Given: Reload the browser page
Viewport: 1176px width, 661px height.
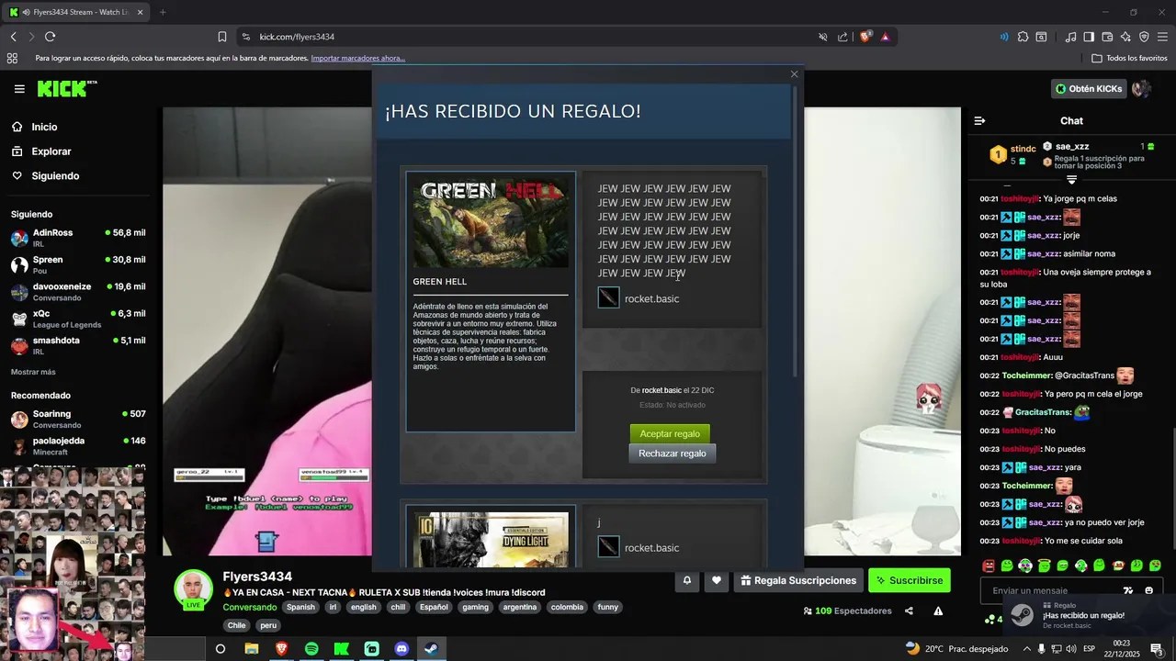Looking at the screenshot, I should pyautogui.click(x=50, y=37).
